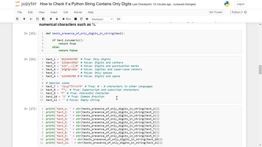Click the '# Special cases' comment
This screenshot has height=147, width=262.
click(58, 83)
